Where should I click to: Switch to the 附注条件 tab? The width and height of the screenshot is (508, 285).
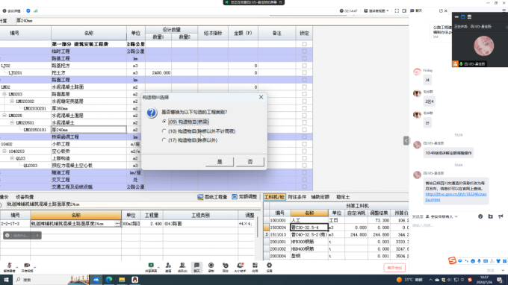tap(297, 197)
